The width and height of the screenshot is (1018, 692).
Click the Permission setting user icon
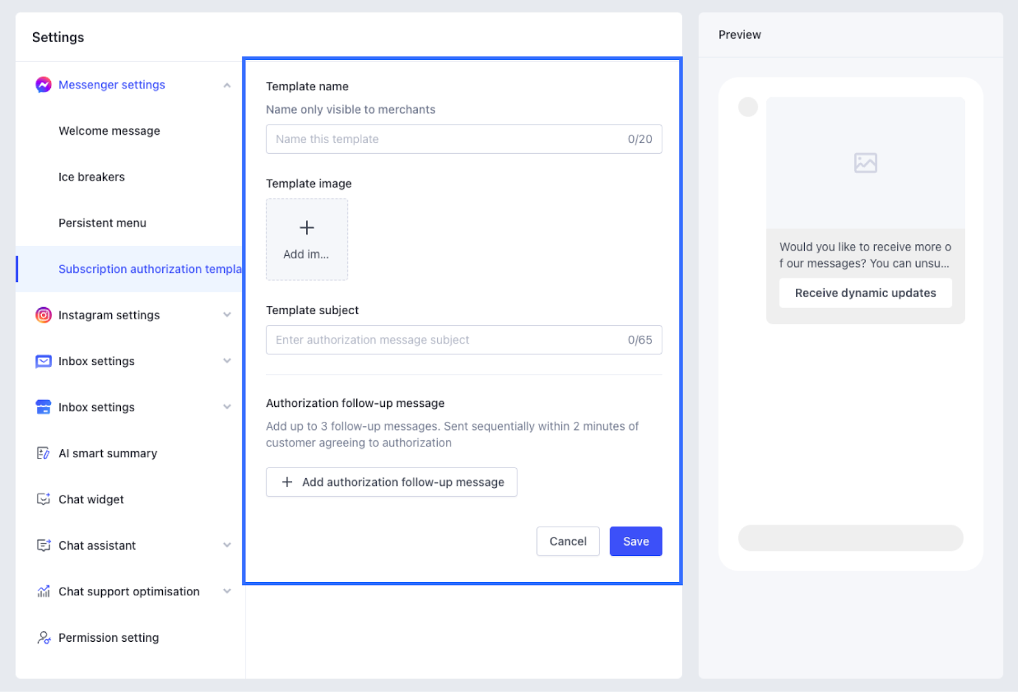43,637
